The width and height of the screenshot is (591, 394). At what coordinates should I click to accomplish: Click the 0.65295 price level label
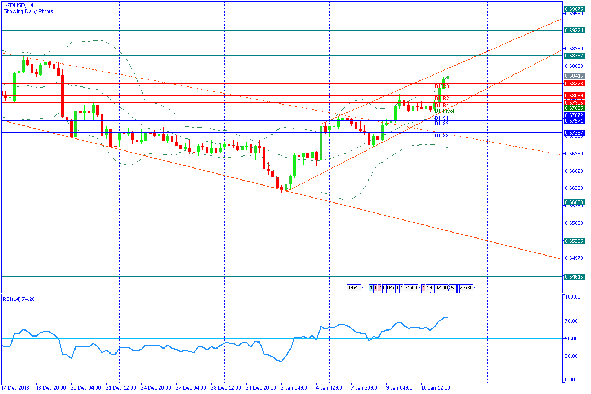[x=574, y=241]
